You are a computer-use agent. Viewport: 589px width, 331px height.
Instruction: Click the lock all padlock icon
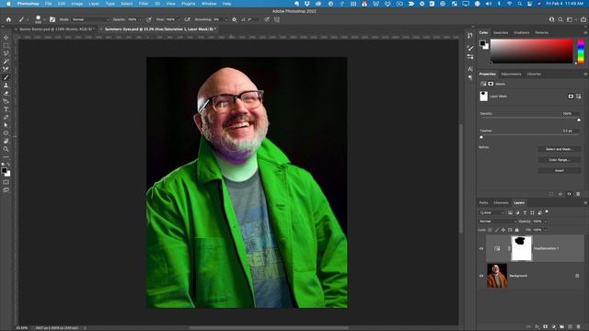[x=517, y=230]
